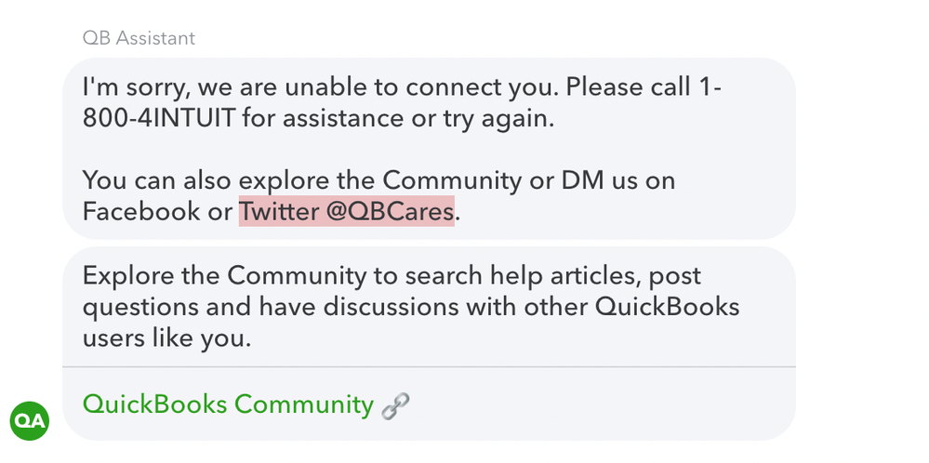This screenshot has height=463, width=929.
Task: Open the QuickBooks Community link
Action: [228, 404]
